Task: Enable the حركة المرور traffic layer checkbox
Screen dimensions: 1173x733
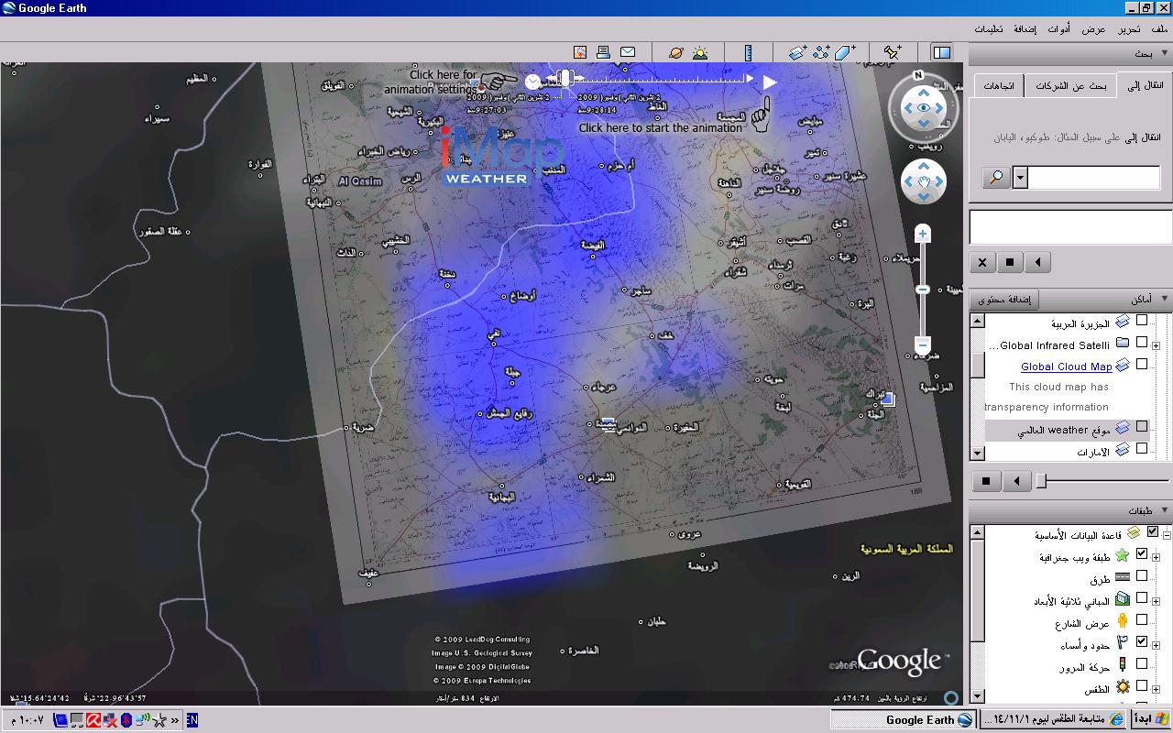Action: 1142,664
